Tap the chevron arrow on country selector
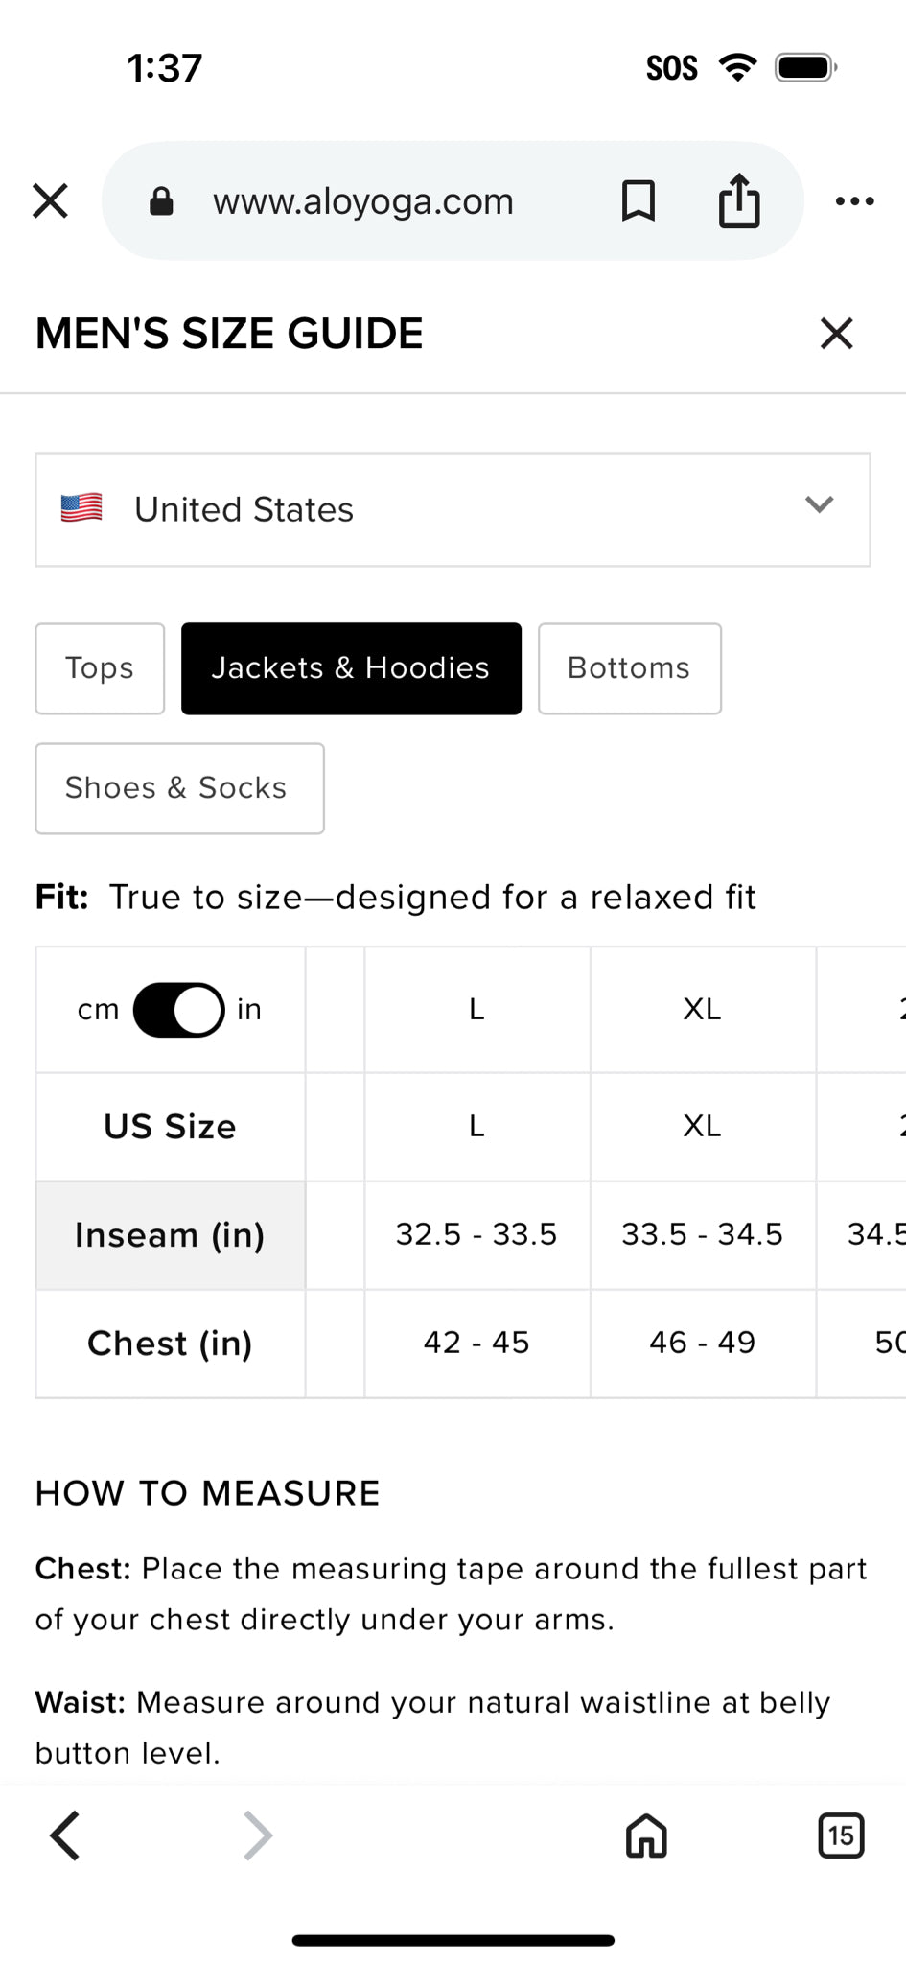906x1964 pixels. click(x=819, y=504)
